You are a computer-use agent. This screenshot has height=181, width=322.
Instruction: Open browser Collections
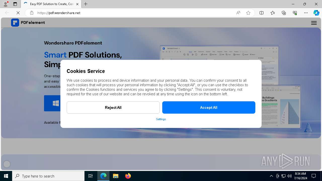[284, 13]
